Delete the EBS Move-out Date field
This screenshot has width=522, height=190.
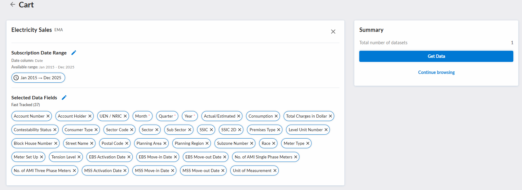pyautogui.click(x=225, y=157)
